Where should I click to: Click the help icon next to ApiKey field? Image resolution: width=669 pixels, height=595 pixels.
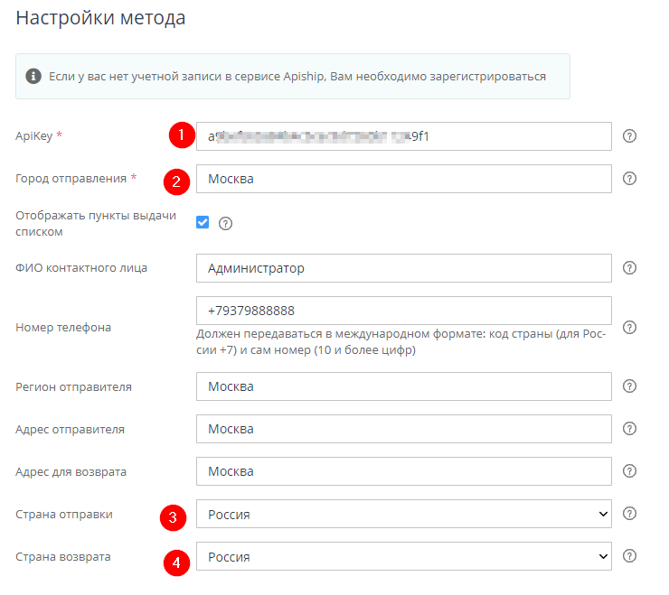pos(630,136)
